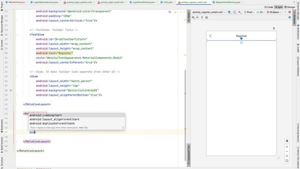Open Device File Explorer side panel
The image size is (300, 169).
[x=298, y=157]
